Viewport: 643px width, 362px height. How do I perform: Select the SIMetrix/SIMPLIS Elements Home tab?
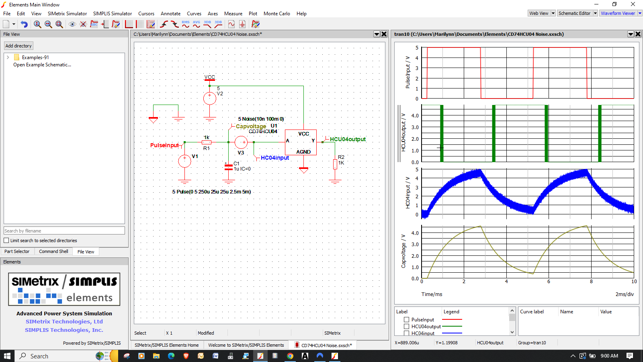(166, 345)
